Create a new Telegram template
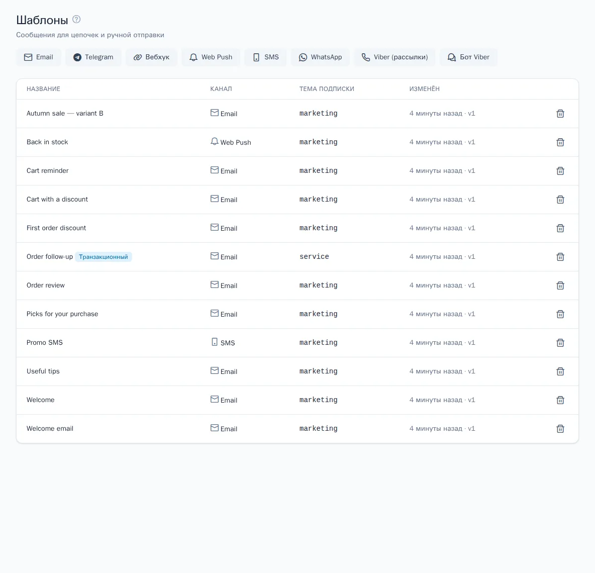Image resolution: width=595 pixels, height=573 pixels. click(x=93, y=57)
